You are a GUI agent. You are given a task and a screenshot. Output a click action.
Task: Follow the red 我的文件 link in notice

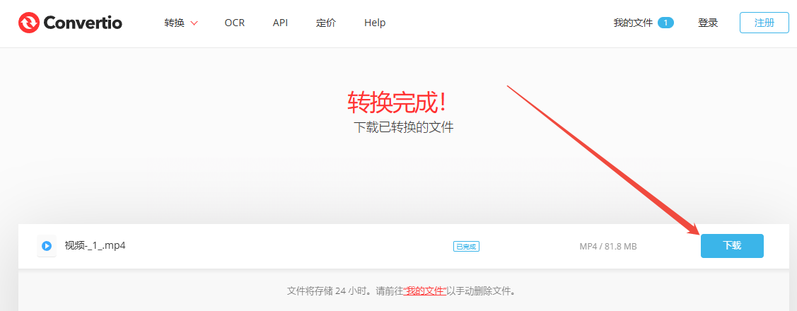425,292
